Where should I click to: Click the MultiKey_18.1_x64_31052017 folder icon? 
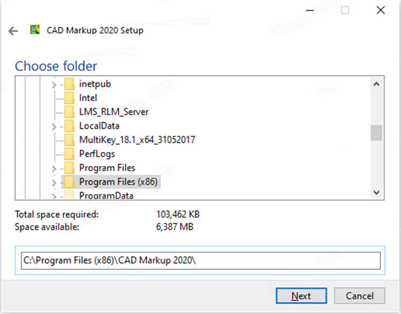pyautogui.click(x=70, y=140)
